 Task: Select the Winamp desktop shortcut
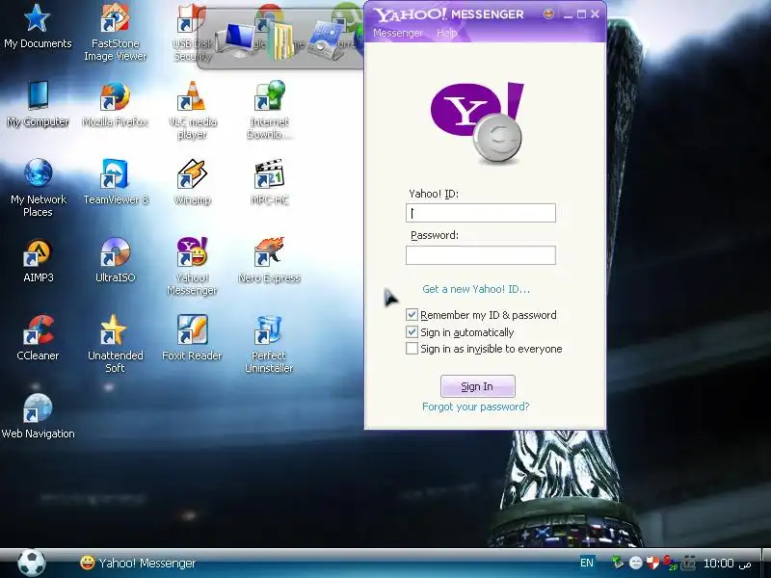[x=192, y=182]
